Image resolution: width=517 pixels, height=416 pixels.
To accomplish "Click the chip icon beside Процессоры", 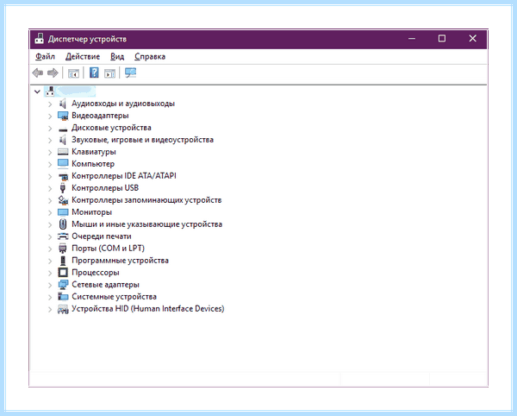I will point(63,273).
